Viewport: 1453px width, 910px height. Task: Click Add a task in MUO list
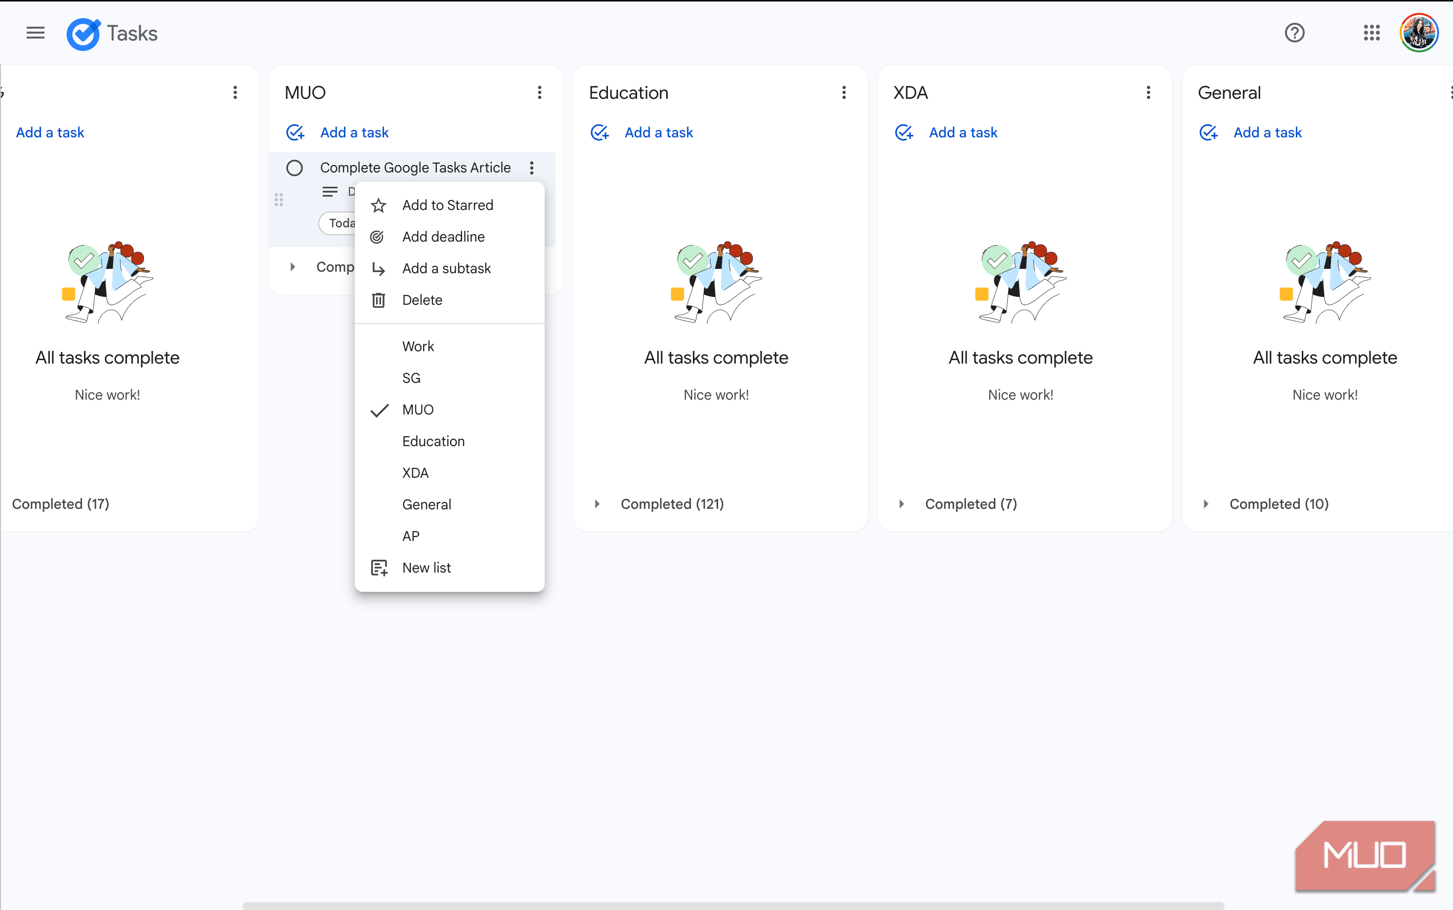[x=354, y=132]
